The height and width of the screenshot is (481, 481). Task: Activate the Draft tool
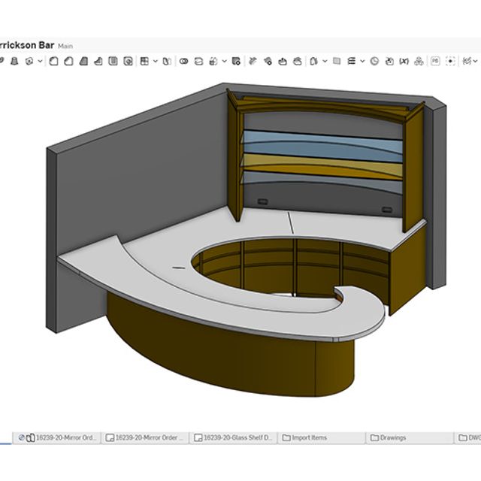click(83, 62)
